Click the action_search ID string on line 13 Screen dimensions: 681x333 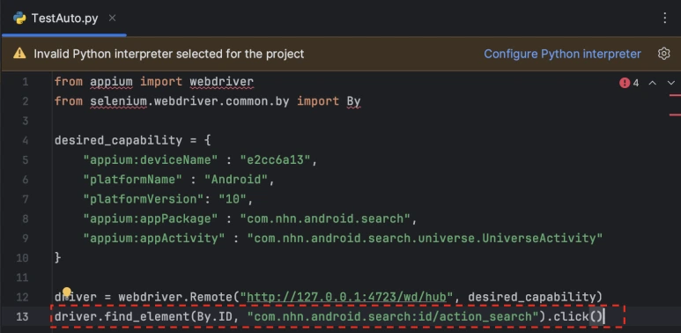393,316
